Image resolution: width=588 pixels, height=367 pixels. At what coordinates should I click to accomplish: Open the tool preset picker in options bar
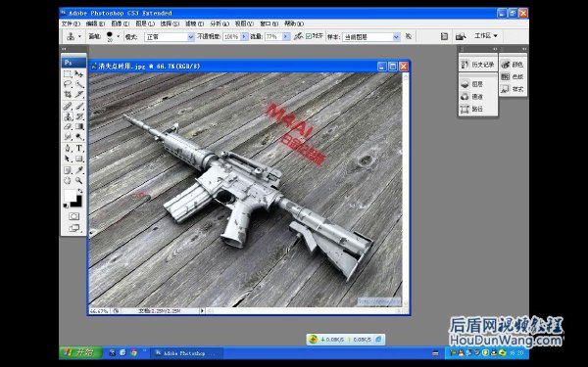(x=73, y=36)
